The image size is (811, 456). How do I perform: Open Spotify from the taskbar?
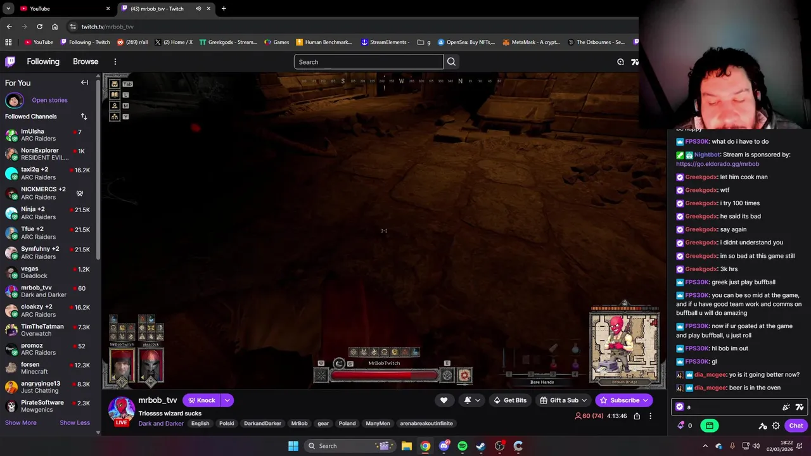463,446
